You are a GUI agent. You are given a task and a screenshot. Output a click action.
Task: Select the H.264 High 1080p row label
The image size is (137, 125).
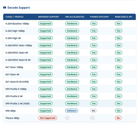coord(15,31)
